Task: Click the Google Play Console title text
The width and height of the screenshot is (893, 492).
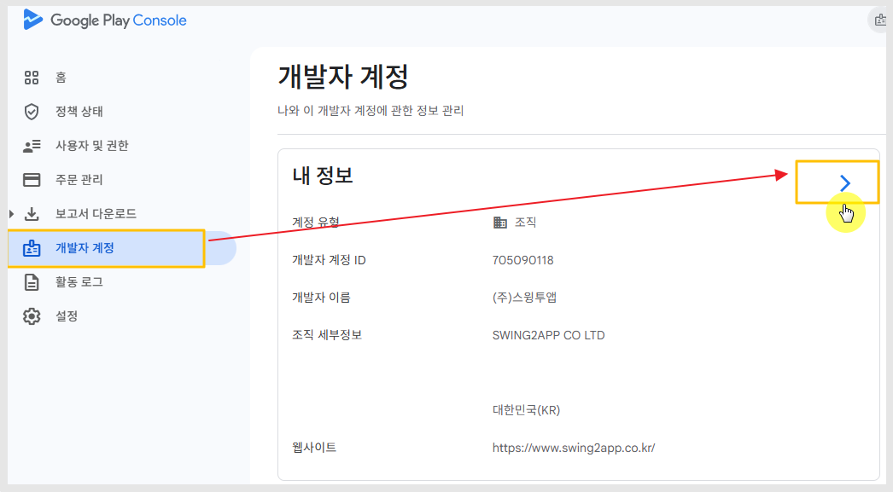Action: (119, 20)
